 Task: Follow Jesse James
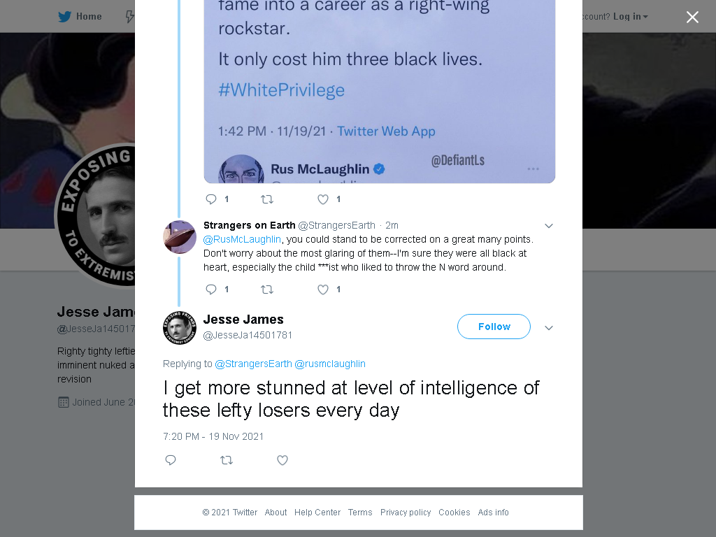click(494, 327)
